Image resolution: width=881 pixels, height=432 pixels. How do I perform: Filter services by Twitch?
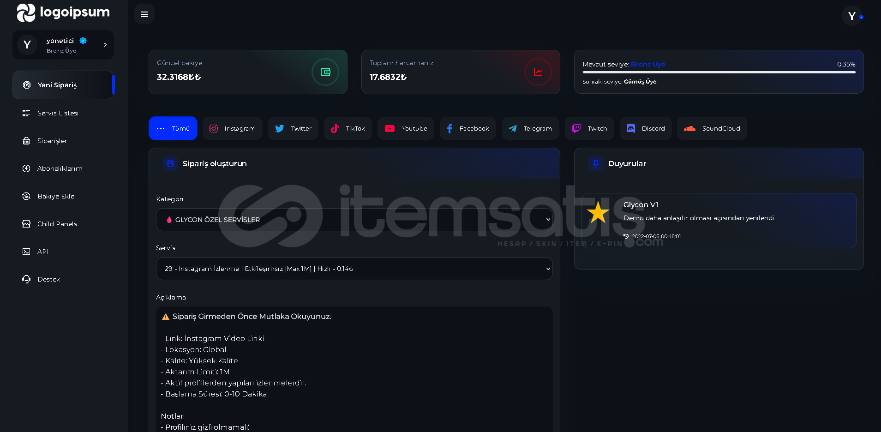[x=589, y=128]
